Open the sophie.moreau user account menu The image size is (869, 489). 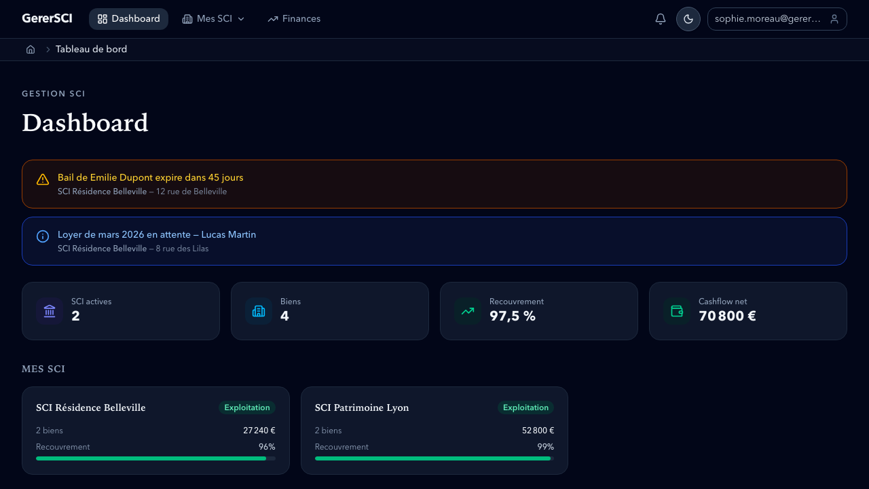point(777,19)
